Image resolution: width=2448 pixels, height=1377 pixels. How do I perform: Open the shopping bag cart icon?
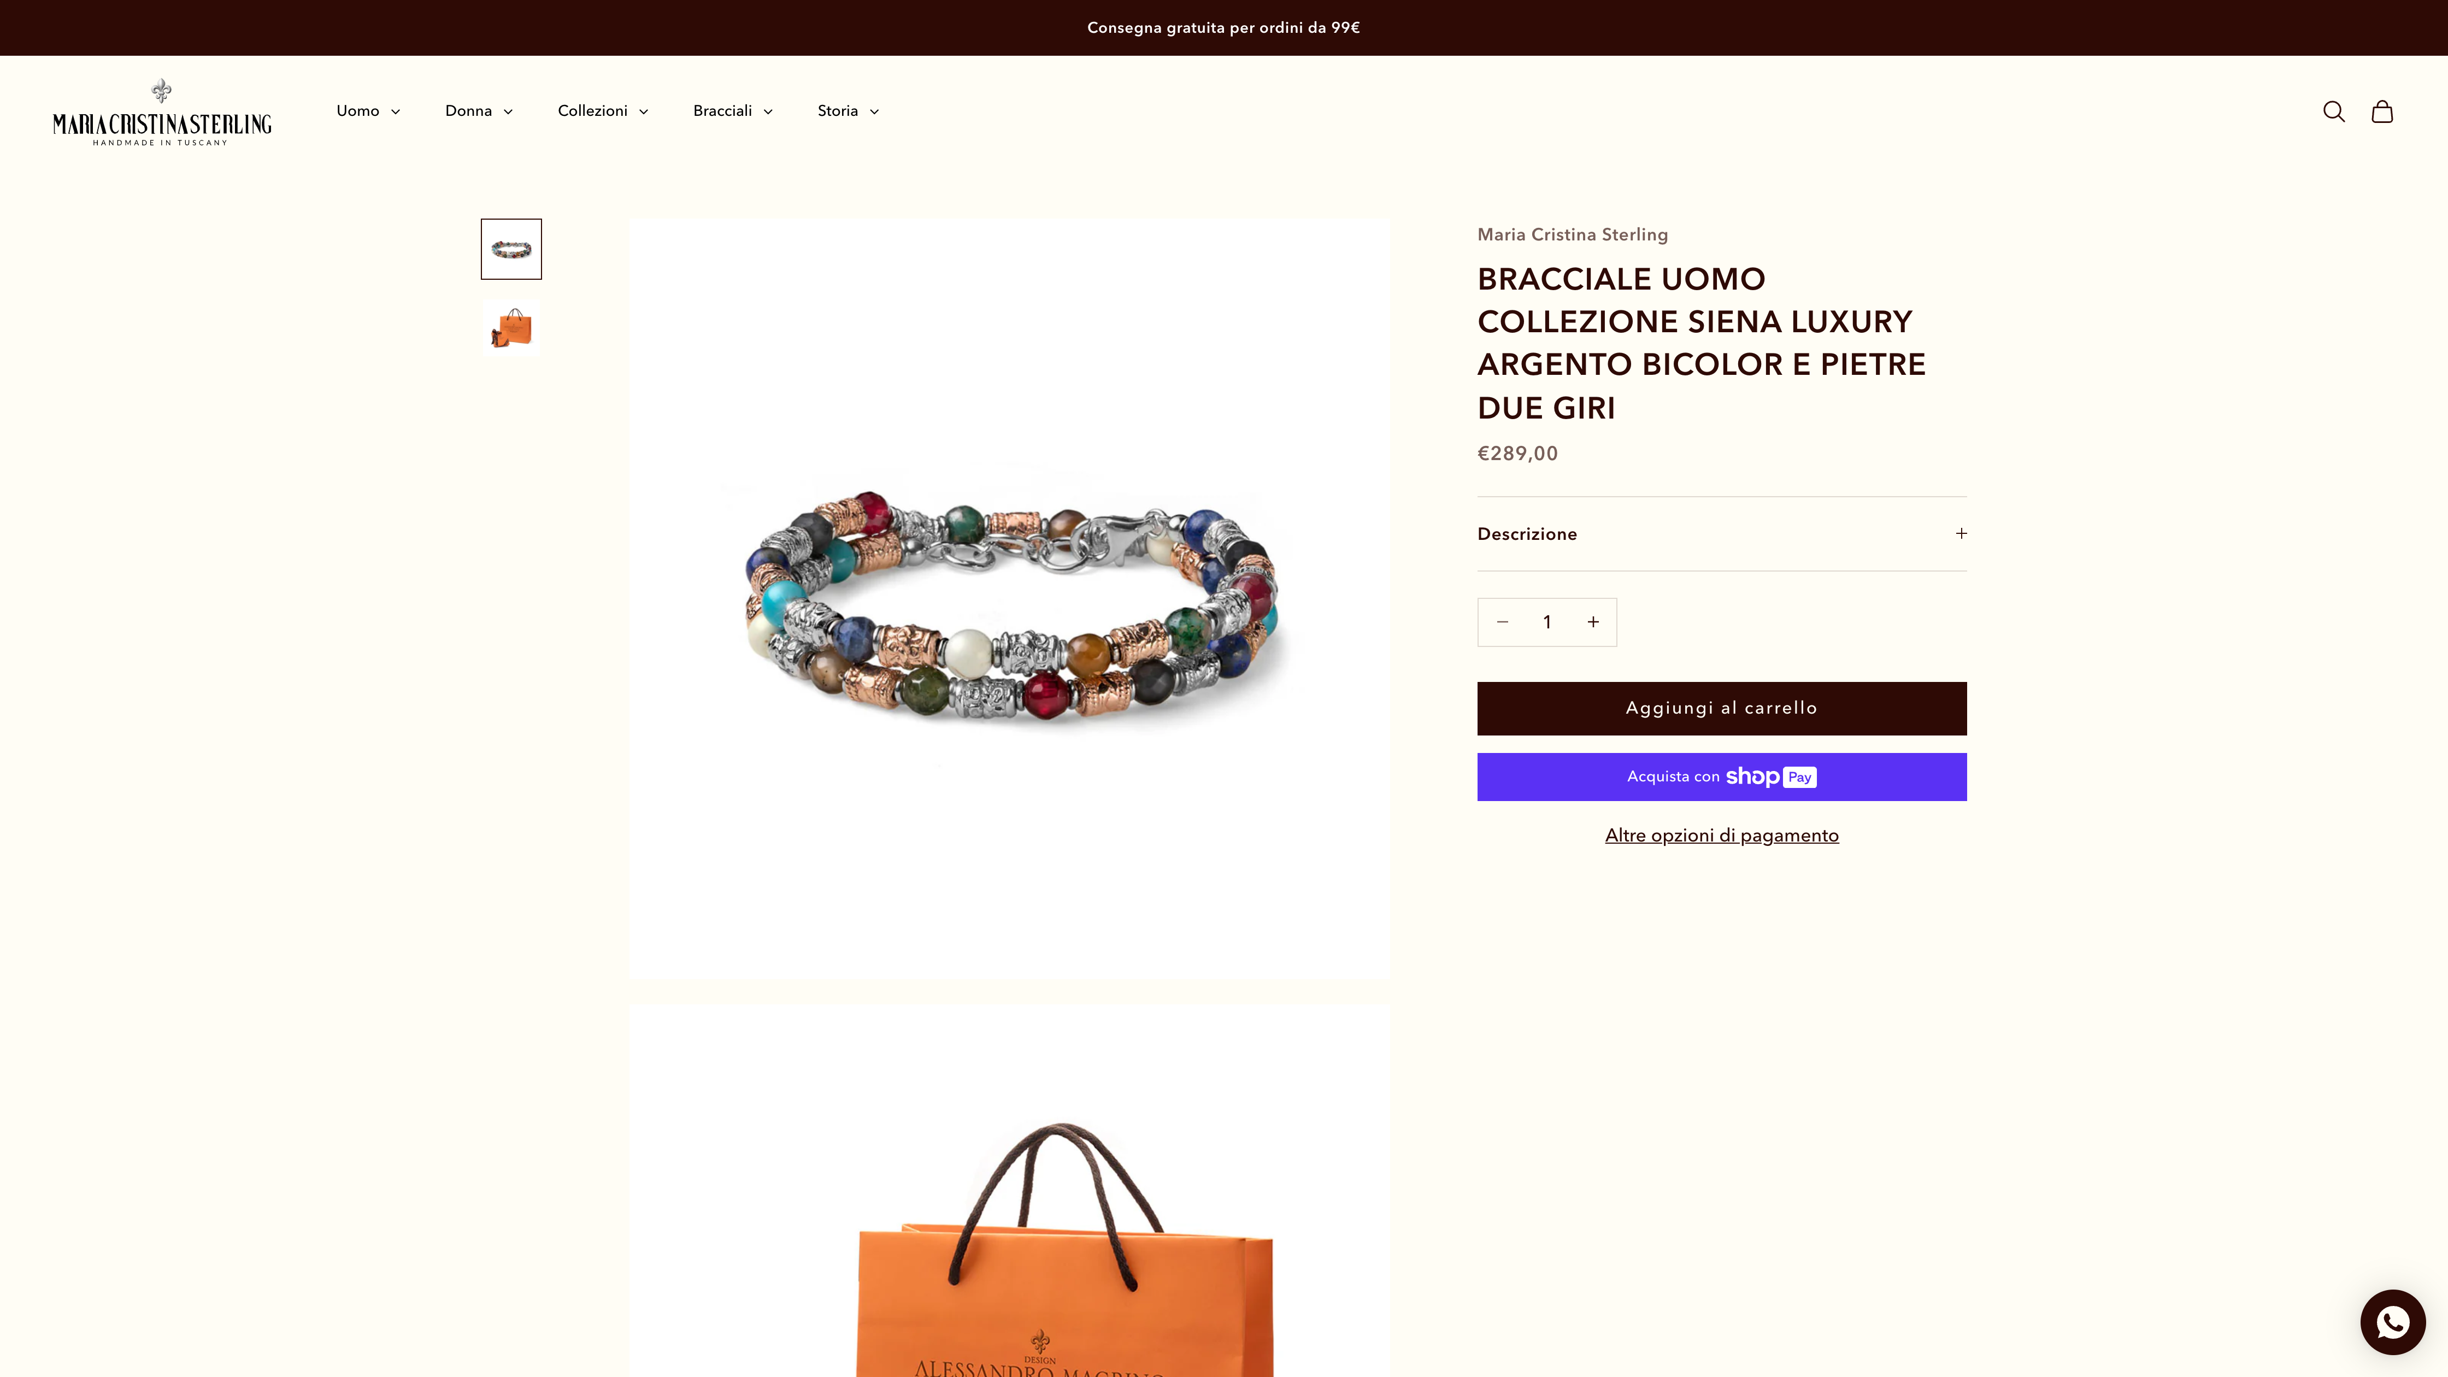pyautogui.click(x=2381, y=111)
